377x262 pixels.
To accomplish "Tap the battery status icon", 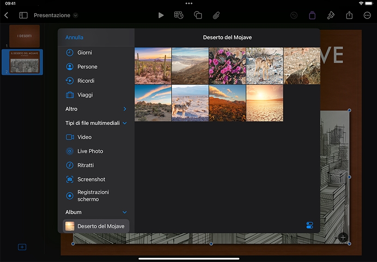I will (369, 3).
